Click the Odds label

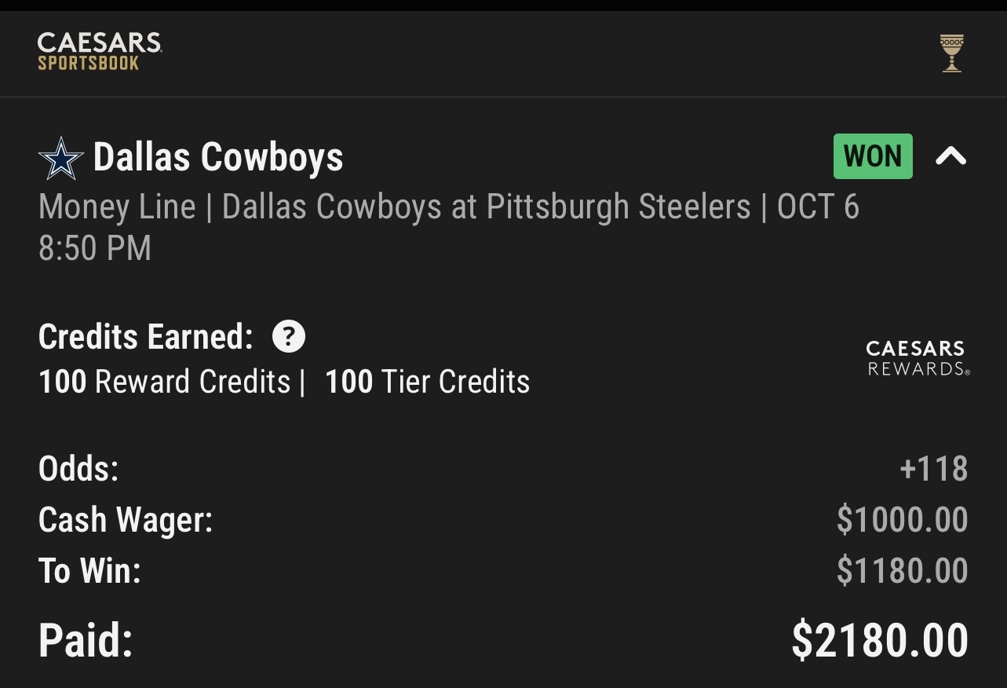coord(78,469)
